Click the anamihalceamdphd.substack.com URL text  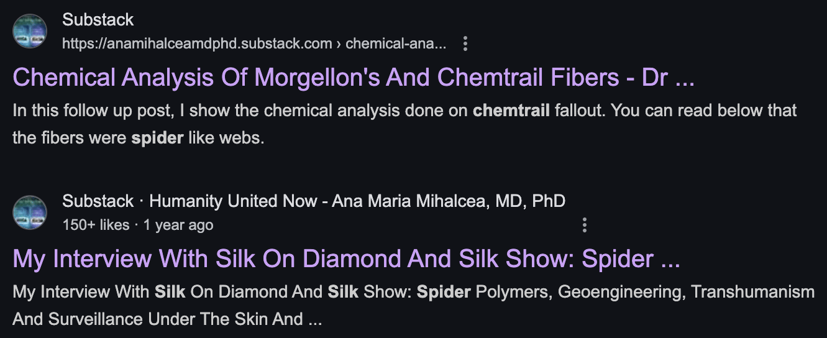click(x=197, y=43)
